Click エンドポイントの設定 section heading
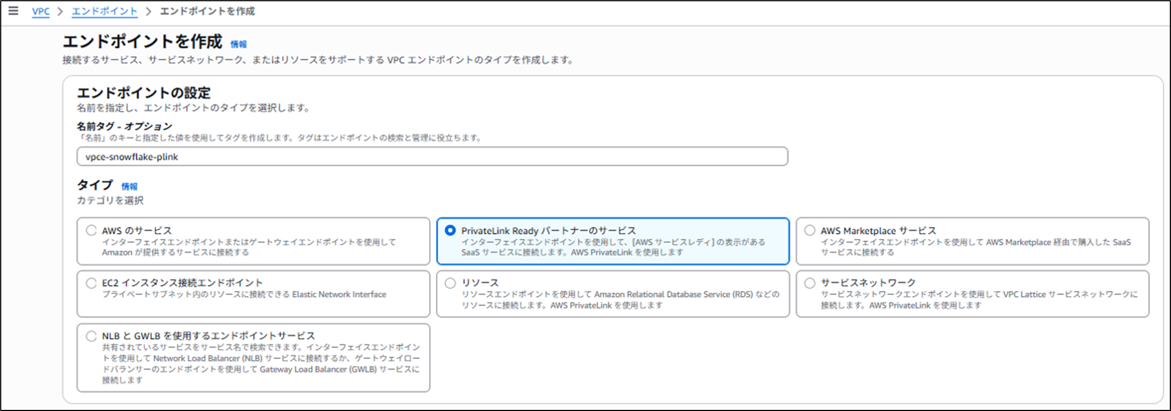 coord(144,93)
